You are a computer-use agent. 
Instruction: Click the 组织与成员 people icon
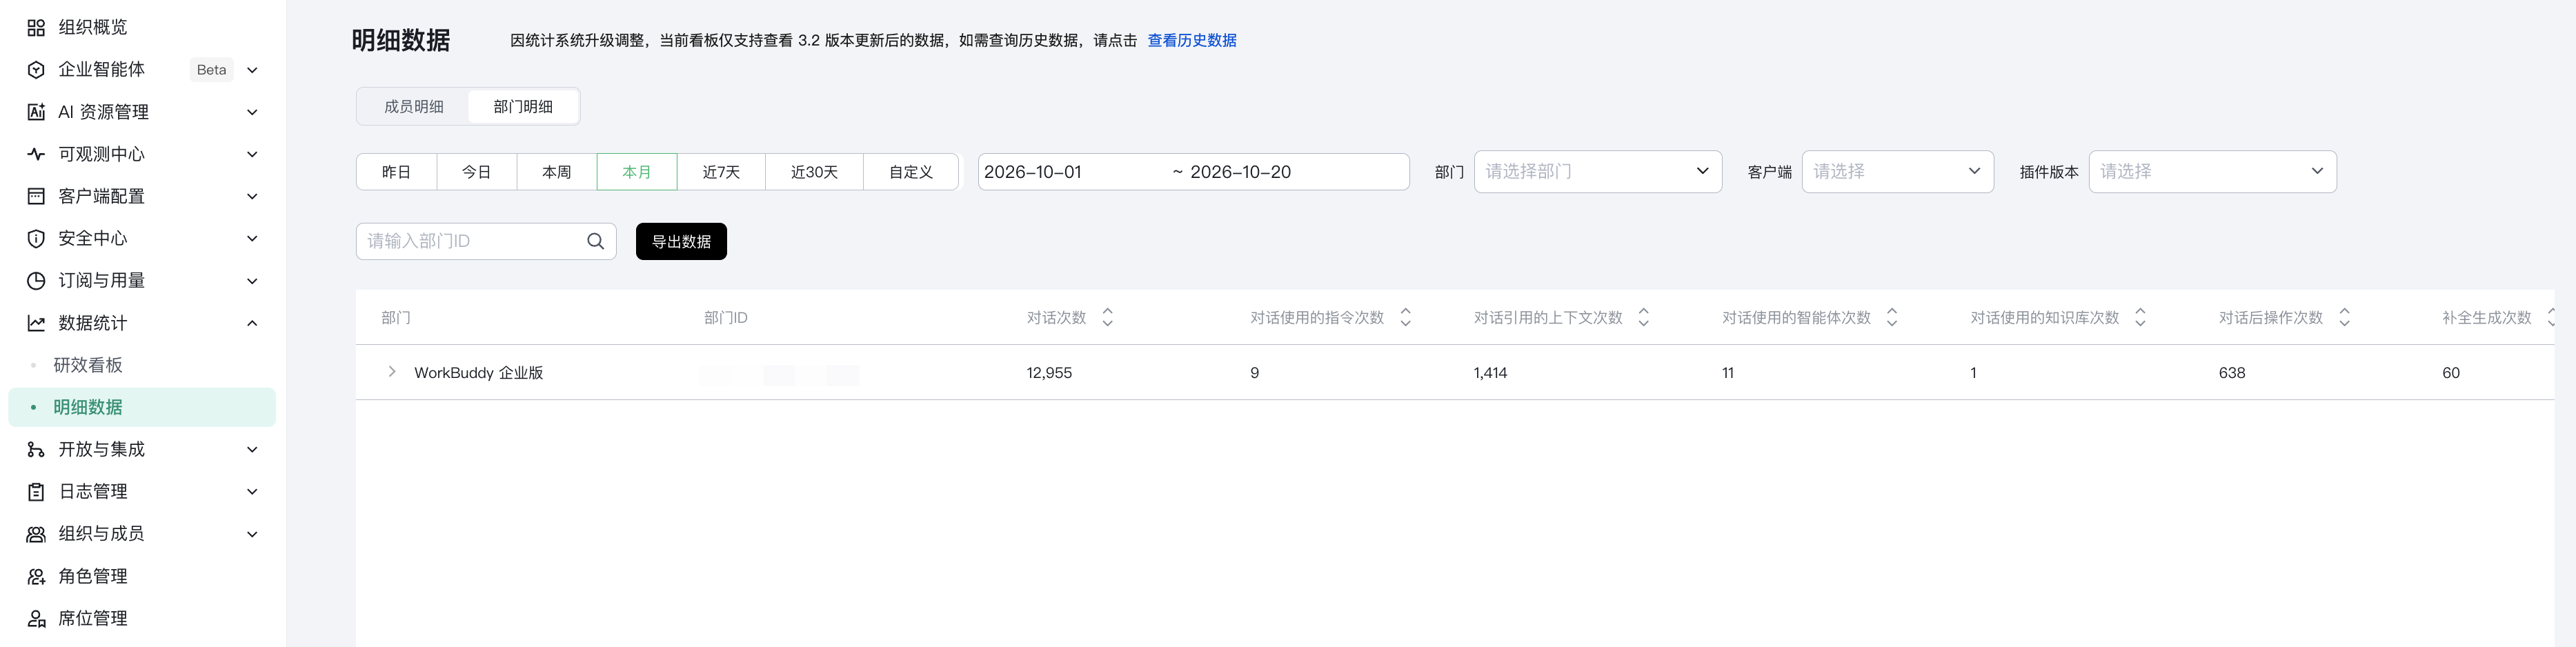point(36,534)
